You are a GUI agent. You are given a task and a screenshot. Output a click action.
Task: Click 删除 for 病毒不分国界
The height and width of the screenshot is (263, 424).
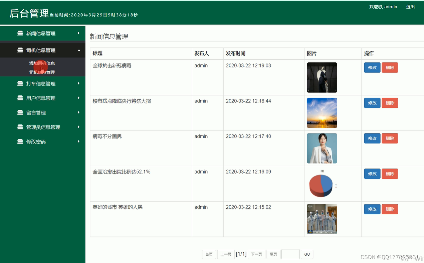coord(390,138)
